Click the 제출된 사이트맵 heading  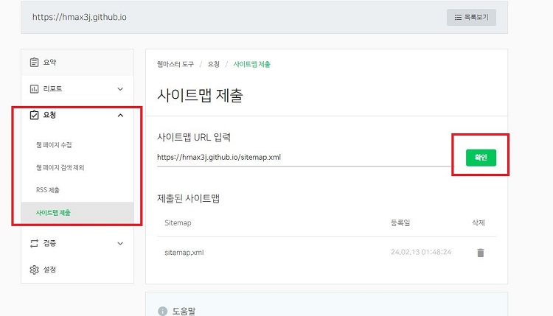188,198
